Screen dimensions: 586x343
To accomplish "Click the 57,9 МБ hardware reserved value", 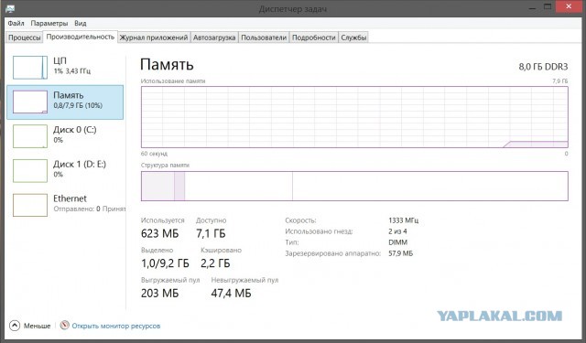I will [x=401, y=253].
